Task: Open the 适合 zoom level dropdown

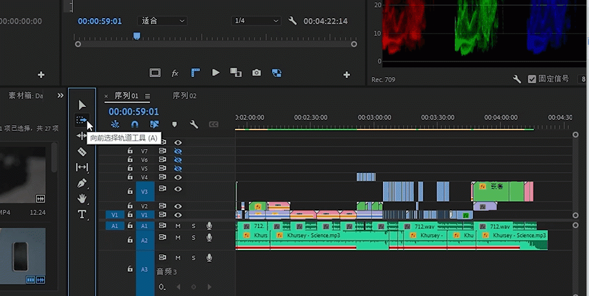Action: pyautogui.click(x=162, y=21)
